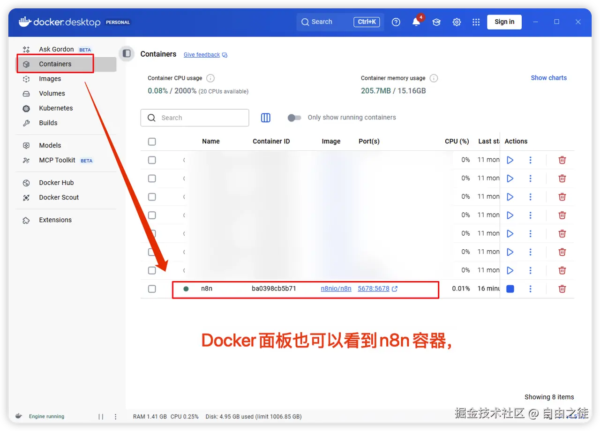Open Extensions in the sidebar
The image size is (600, 431).
(55, 220)
